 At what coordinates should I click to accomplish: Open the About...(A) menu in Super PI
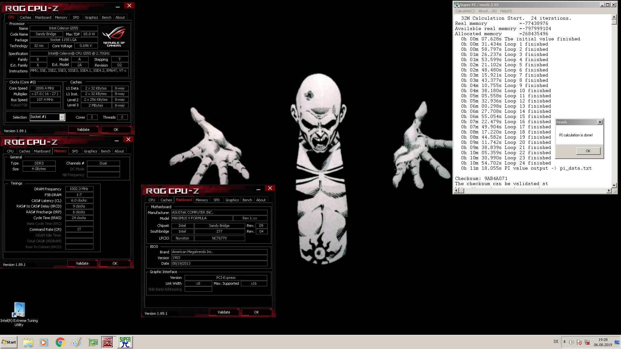tap(487, 11)
